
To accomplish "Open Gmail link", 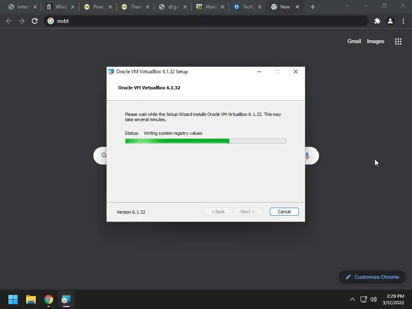I will 354,41.
